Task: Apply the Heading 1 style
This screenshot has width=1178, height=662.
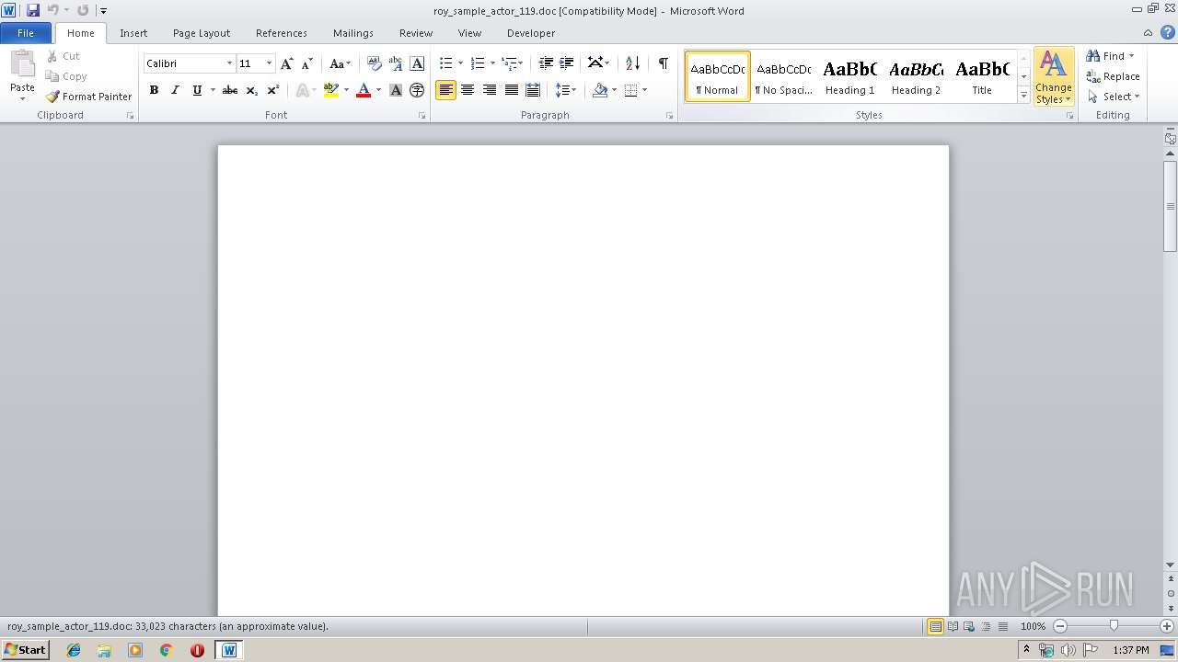Action: click(849, 76)
